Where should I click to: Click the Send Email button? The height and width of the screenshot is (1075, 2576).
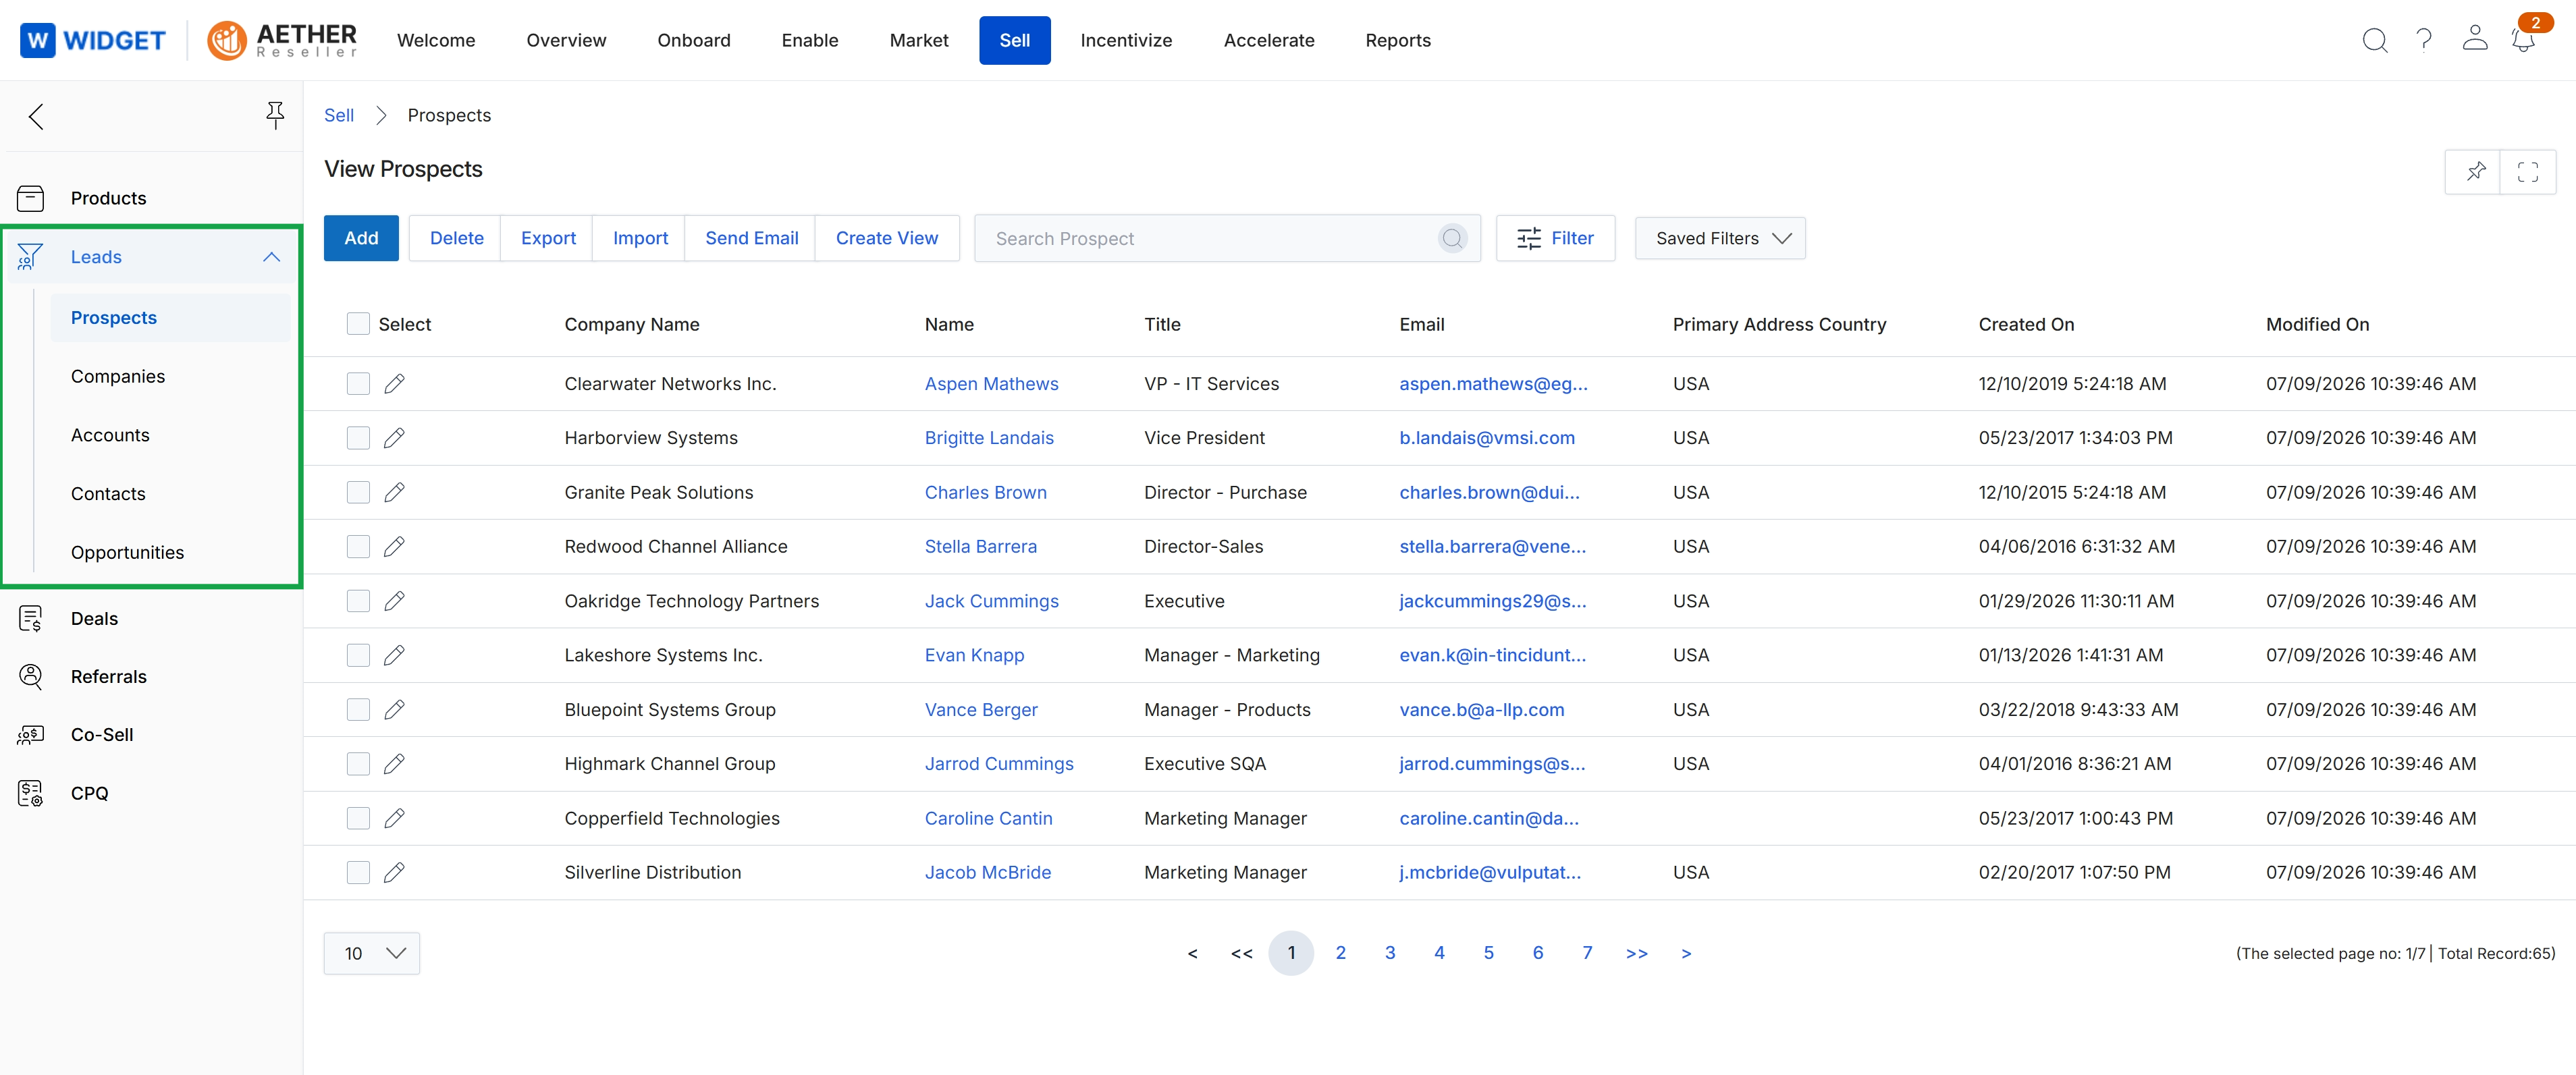pos(751,238)
